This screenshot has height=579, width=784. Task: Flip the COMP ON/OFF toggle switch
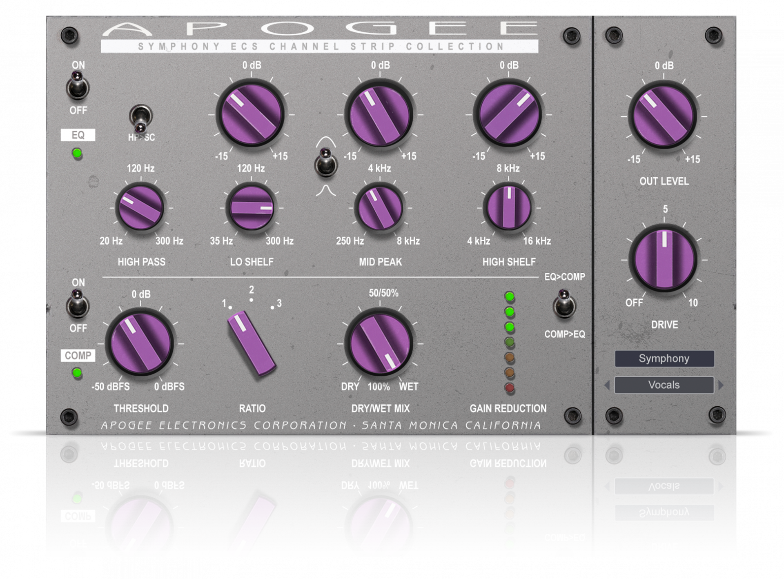pos(78,304)
